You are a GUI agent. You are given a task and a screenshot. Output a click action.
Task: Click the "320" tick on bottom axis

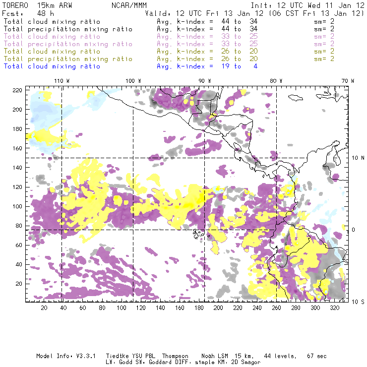coord(334,307)
